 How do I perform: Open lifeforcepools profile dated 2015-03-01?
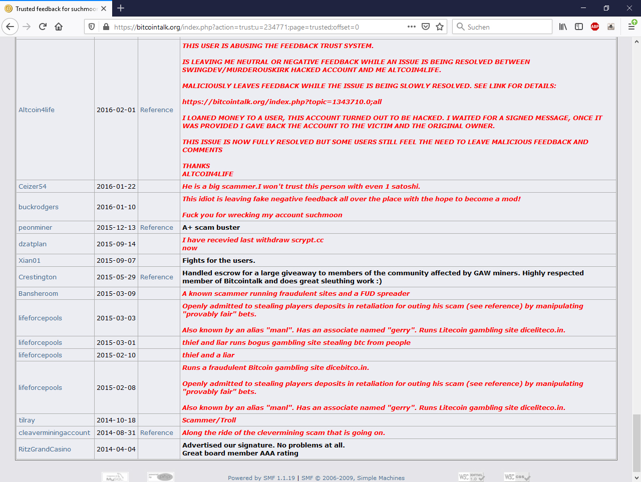tap(40, 342)
